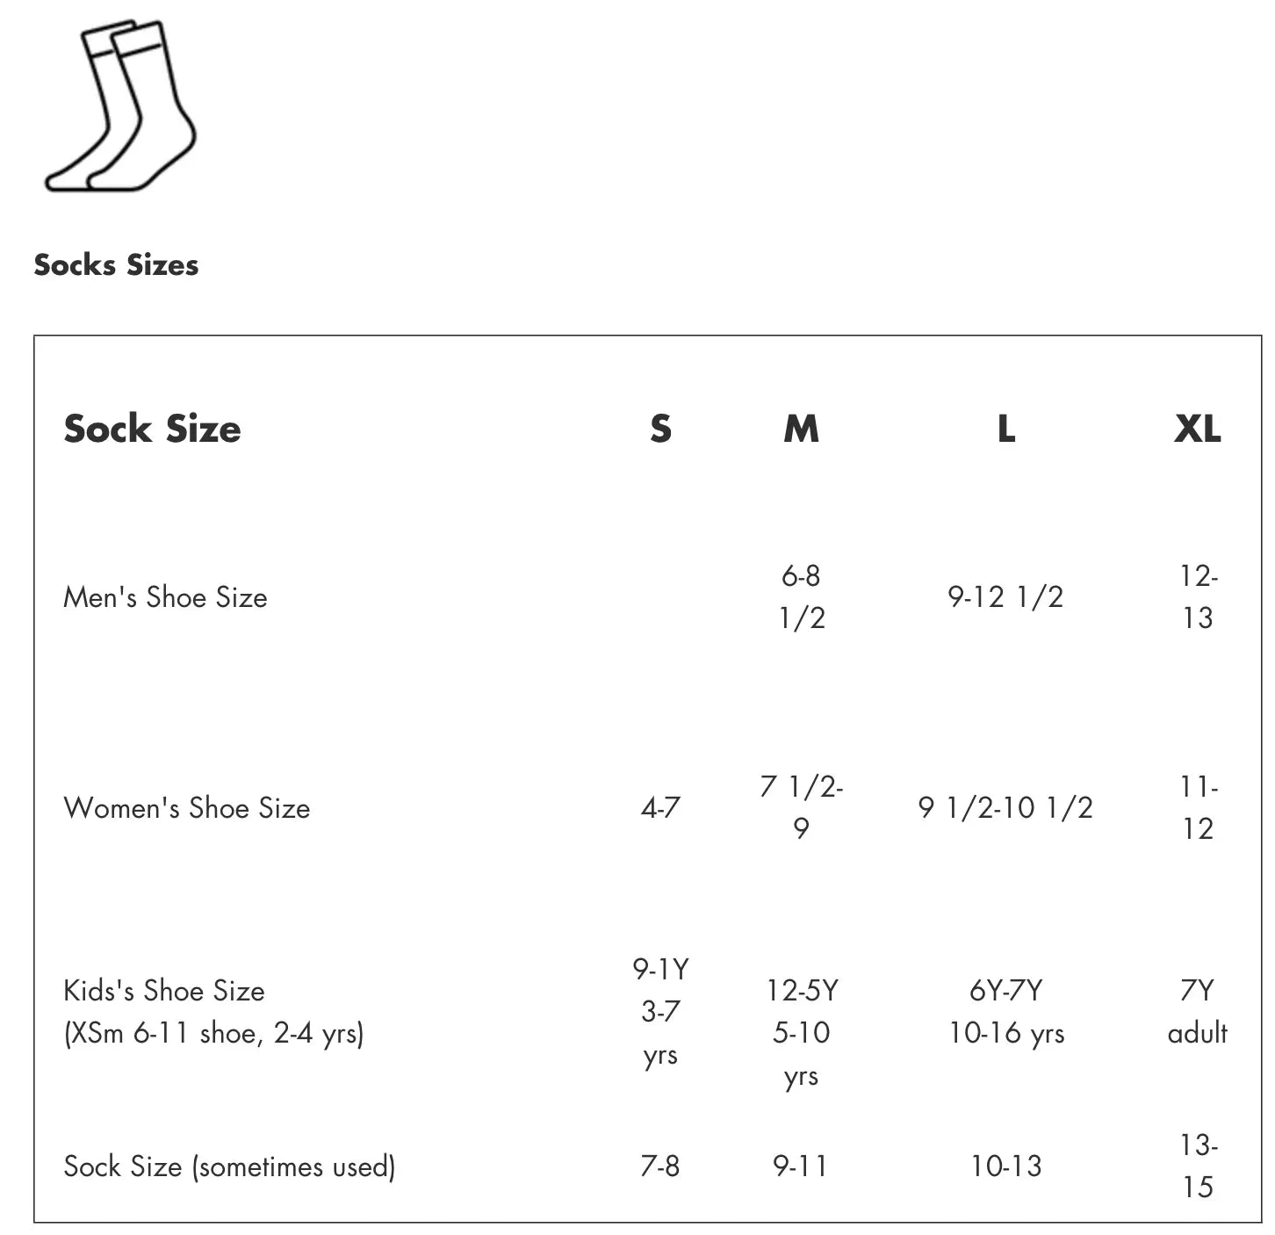Click the "Socks Sizes" heading

coord(116,264)
